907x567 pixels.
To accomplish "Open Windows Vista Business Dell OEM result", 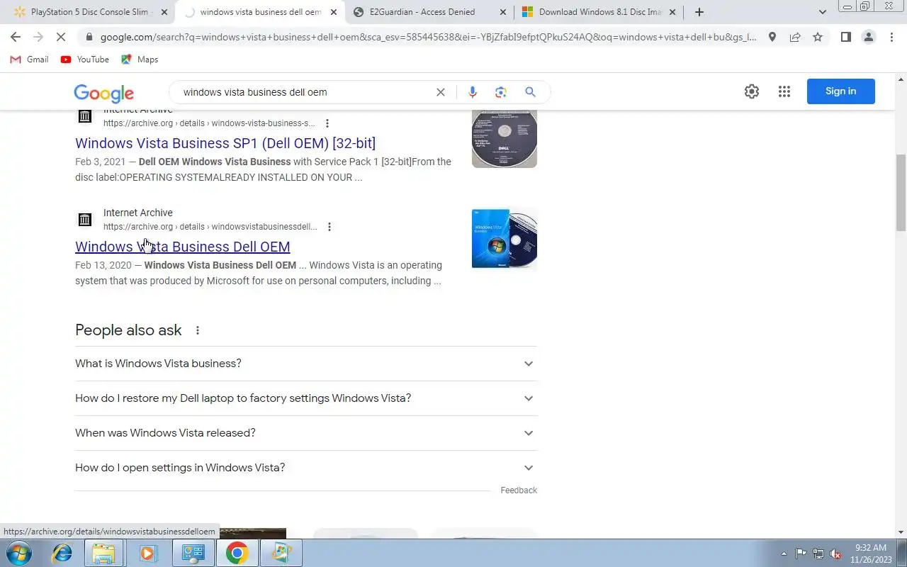I will [183, 247].
